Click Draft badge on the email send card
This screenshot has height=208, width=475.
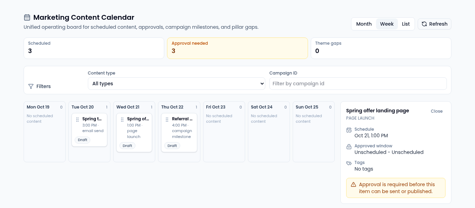click(x=83, y=140)
